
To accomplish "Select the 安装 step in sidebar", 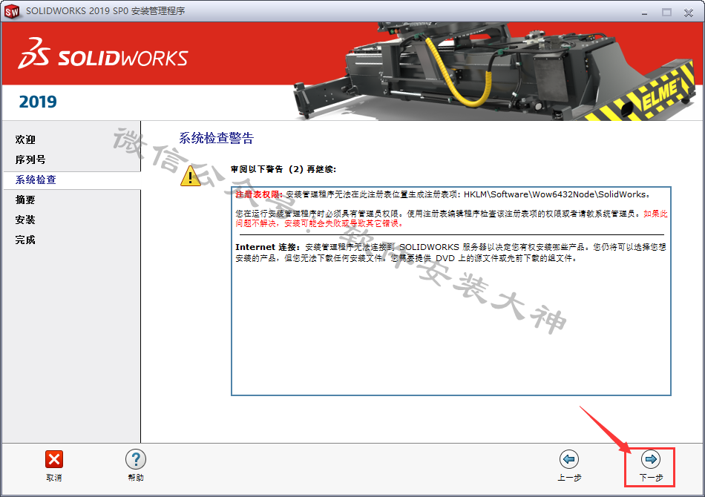I will (25, 220).
